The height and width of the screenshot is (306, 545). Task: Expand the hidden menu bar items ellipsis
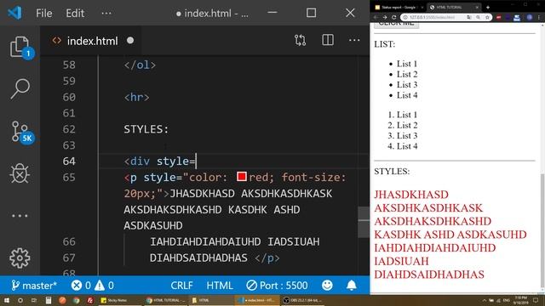coord(106,14)
